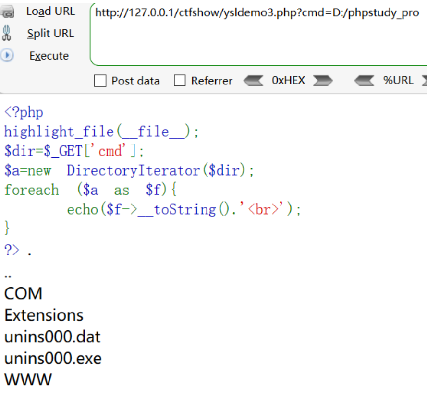This screenshot has width=427, height=397.
Task: Enable the Post data checkbox
Action: tap(100, 81)
